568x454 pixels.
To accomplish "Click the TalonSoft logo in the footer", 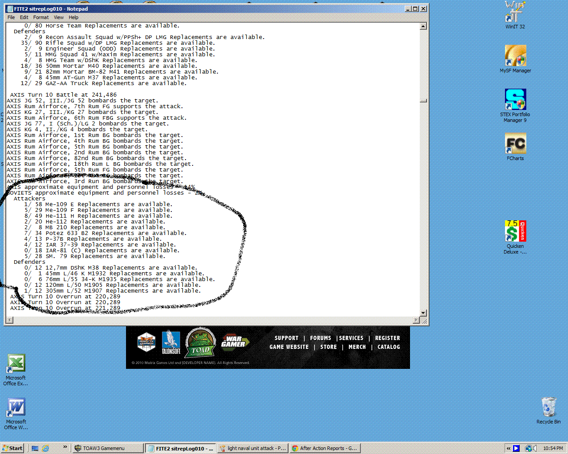I will (171, 342).
